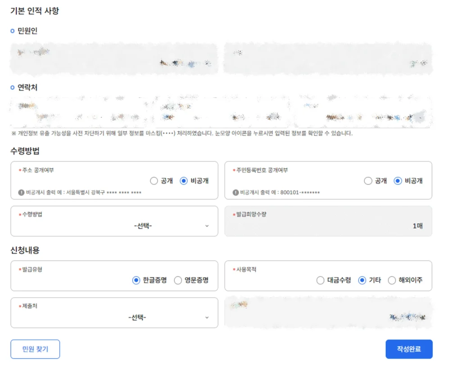Click the 발급희망수량 1매 field
The width and height of the screenshot is (461, 365).
click(x=328, y=221)
